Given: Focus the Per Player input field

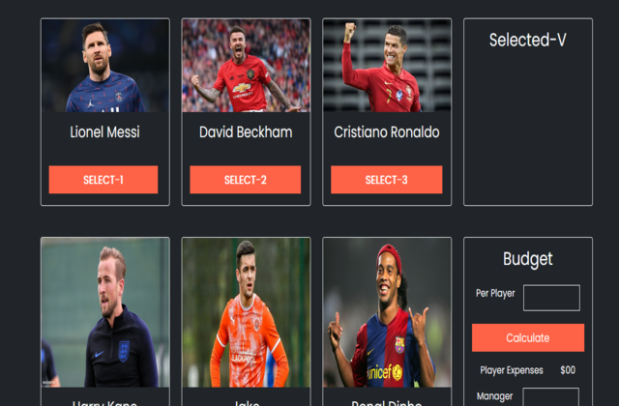Looking at the screenshot, I should [x=551, y=298].
